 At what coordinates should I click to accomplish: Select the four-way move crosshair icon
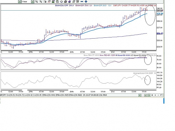pyautogui.click(x=152, y=95)
